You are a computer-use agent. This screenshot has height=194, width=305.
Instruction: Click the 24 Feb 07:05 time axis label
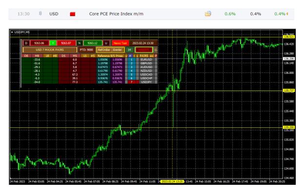coord(92,181)
